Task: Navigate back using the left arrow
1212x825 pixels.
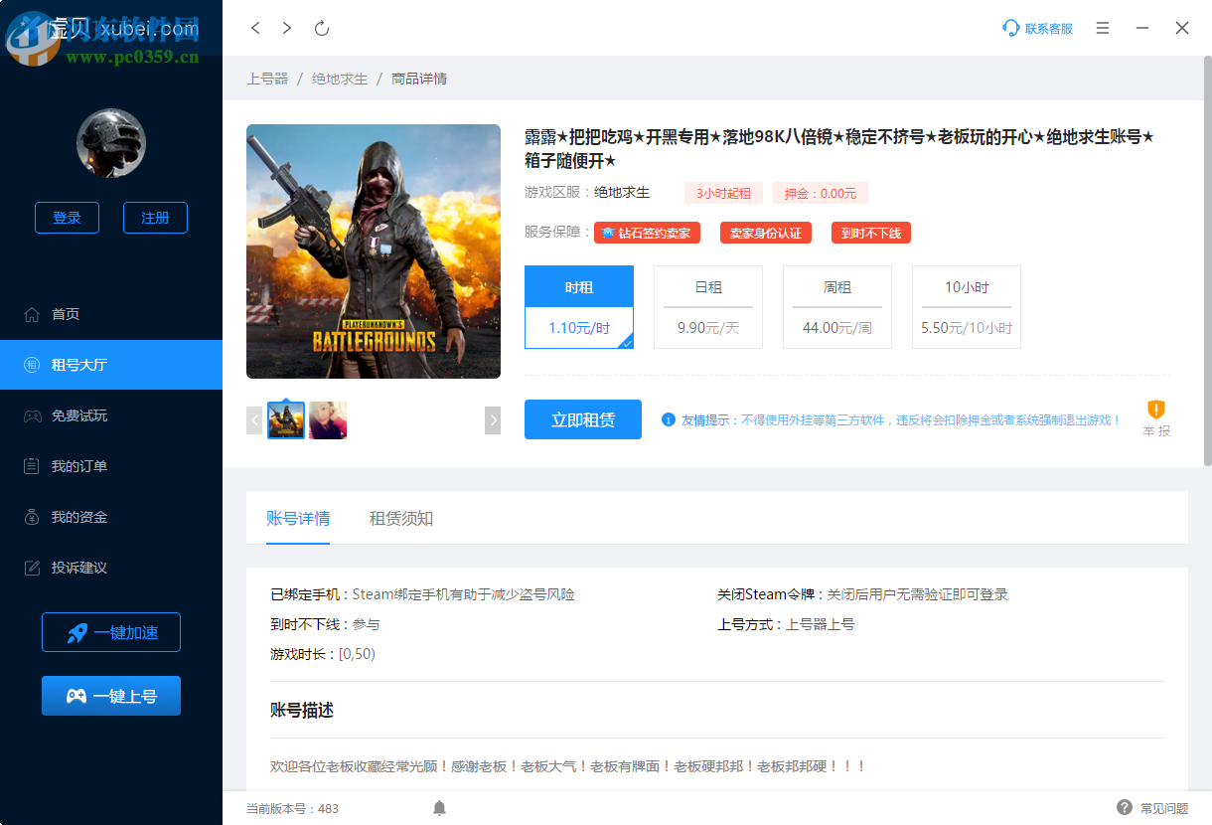Action: tap(255, 28)
